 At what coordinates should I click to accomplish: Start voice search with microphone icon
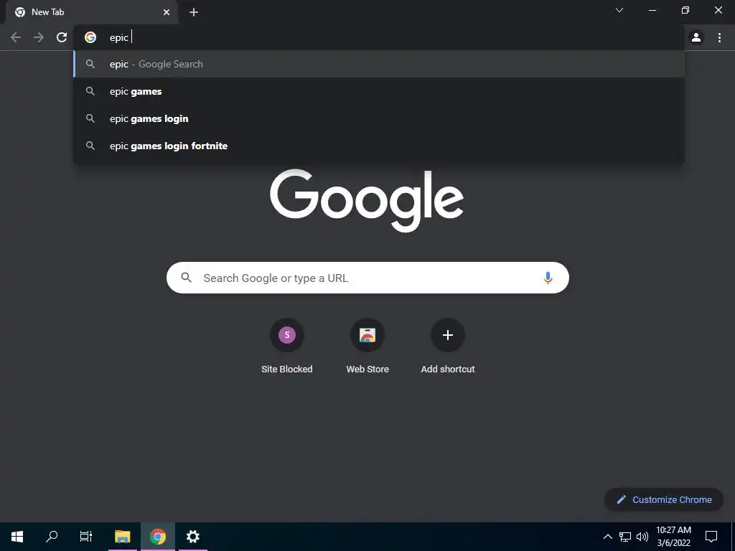(548, 278)
